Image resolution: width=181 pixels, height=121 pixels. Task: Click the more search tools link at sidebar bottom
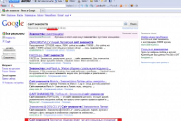pyautogui.click(x=13, y=83)
